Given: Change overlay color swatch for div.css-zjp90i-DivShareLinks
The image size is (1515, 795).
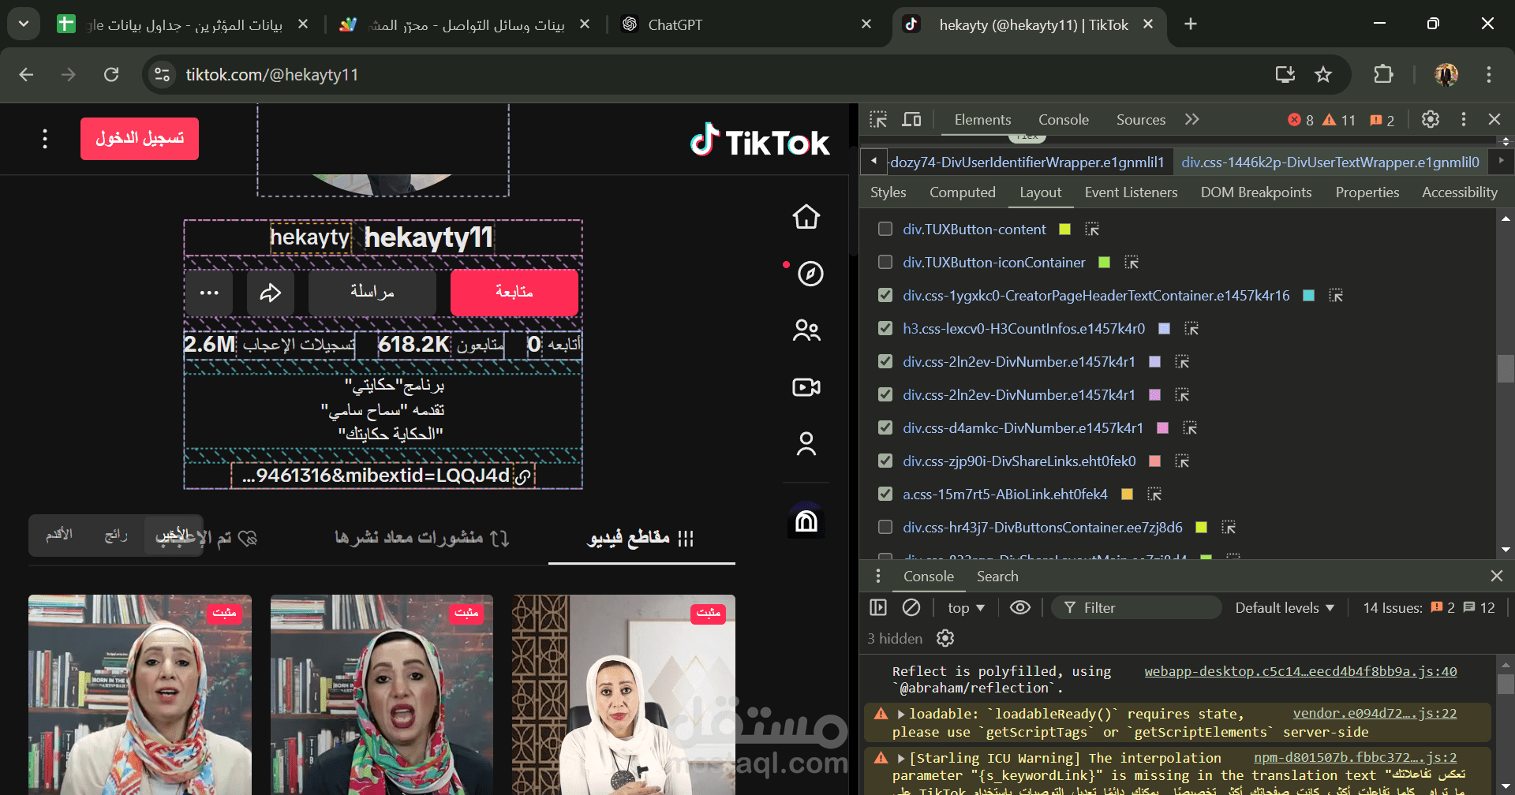Looking at the screenshot, I should pos(1155,461).
